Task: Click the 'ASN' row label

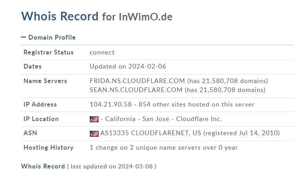Action: coord(30,133)
